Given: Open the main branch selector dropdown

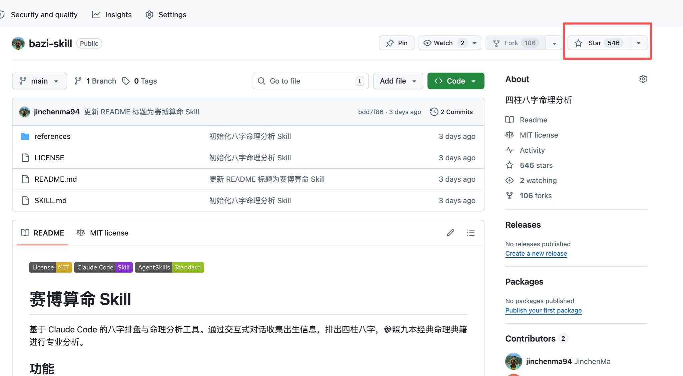Looking at the screenshot, I should (x=39, y=81).
